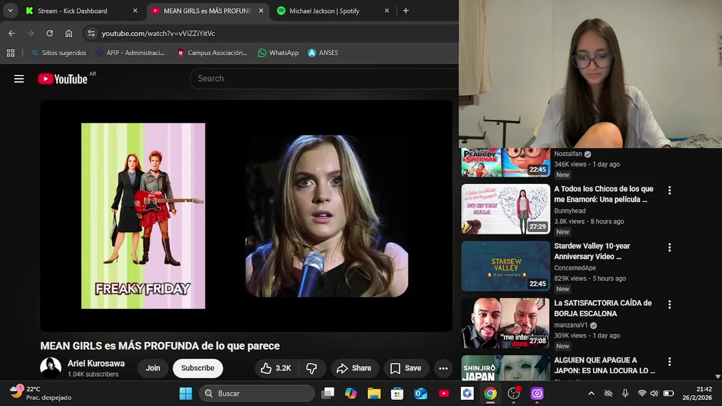
Task: Open Campus Asociación bookmark
Action: point(212,53)
